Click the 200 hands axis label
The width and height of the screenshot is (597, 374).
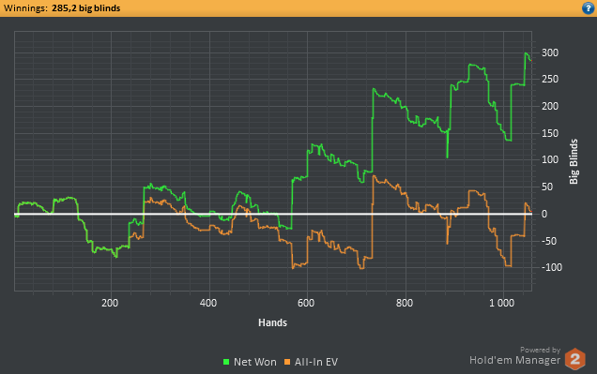tap(110, 303)
